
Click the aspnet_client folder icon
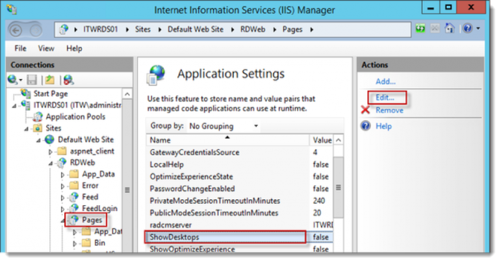62,151
